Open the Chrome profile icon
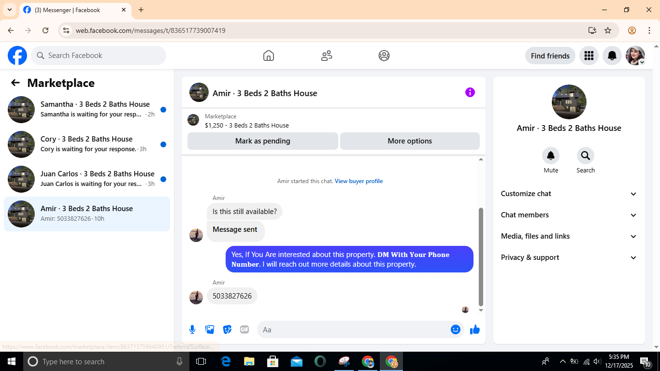 pos(632,30)
